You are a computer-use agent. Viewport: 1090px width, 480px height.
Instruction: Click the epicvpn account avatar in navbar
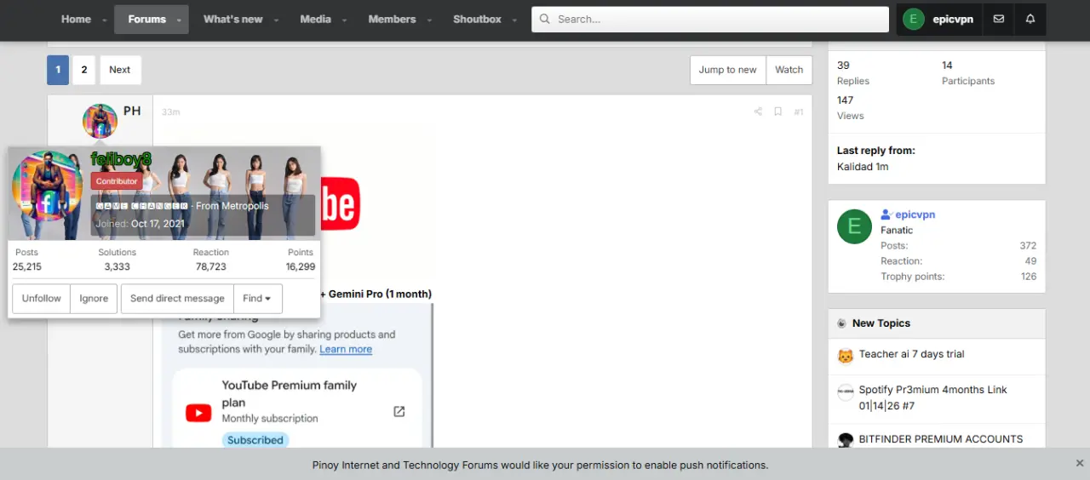914,19
